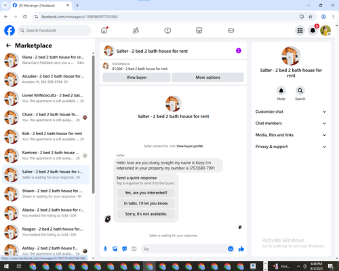Click the View buyer button

(136, 77)
